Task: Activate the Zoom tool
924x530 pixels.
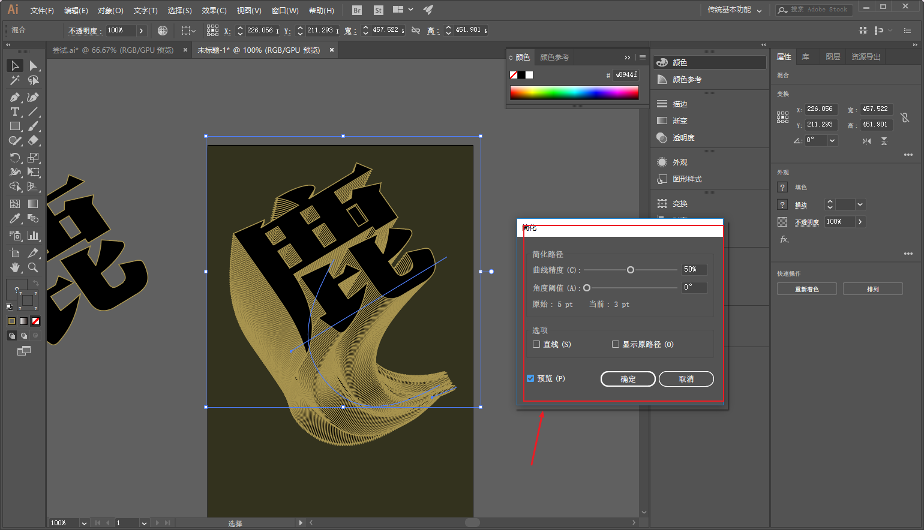Action: 33,267
